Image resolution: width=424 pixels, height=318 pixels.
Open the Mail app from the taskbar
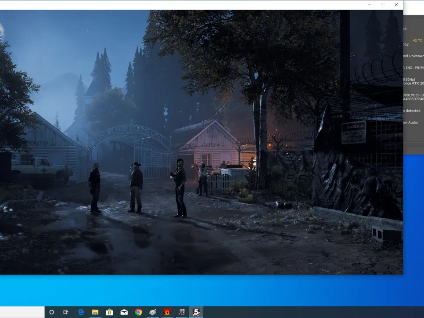(124, 312)
